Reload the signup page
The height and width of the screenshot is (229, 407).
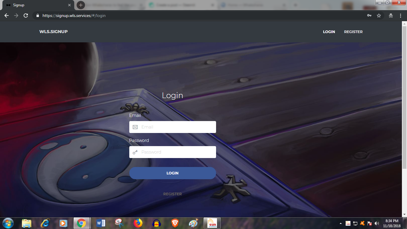[x=26, y=16]
